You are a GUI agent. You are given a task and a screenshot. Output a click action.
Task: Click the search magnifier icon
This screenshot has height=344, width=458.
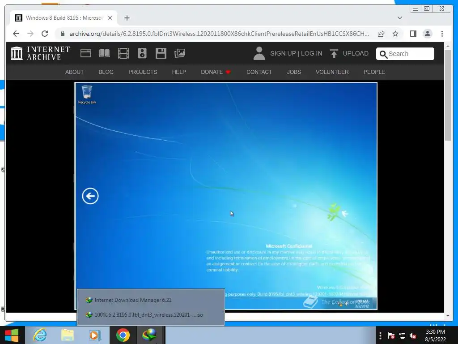pos(383,54)
